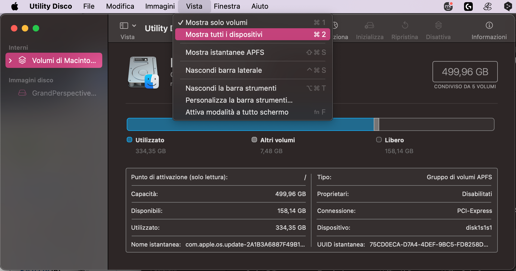
Task: Click the 158,14 GB Libero legend value
Action: (x=399, y=151)
